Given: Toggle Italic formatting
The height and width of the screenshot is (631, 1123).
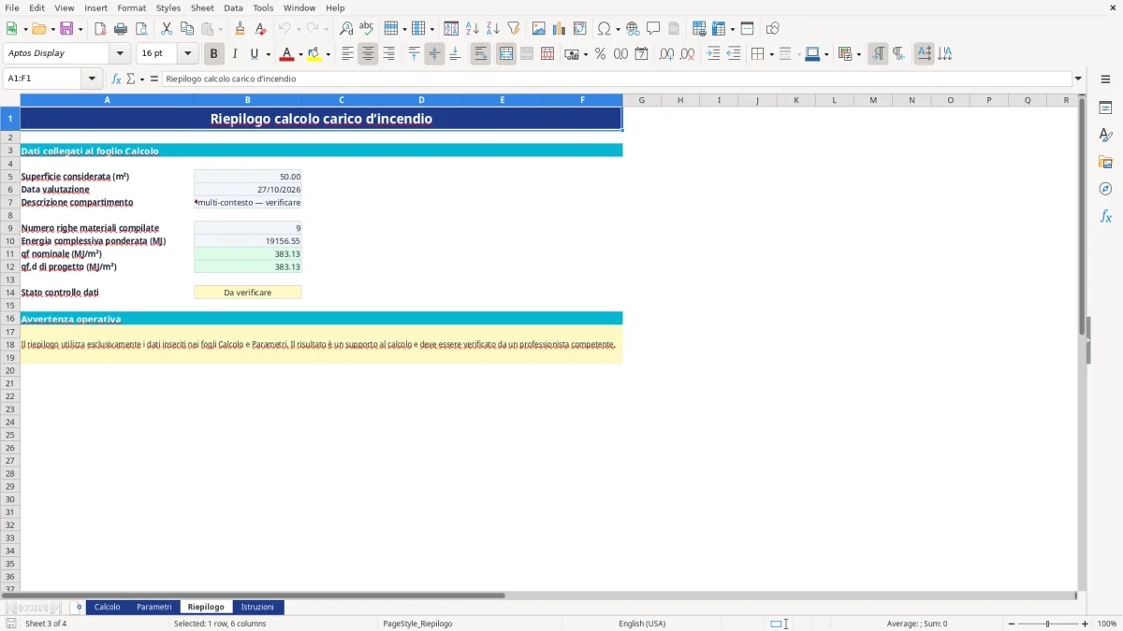Looking at the screenshot, I should coord(235,54).
